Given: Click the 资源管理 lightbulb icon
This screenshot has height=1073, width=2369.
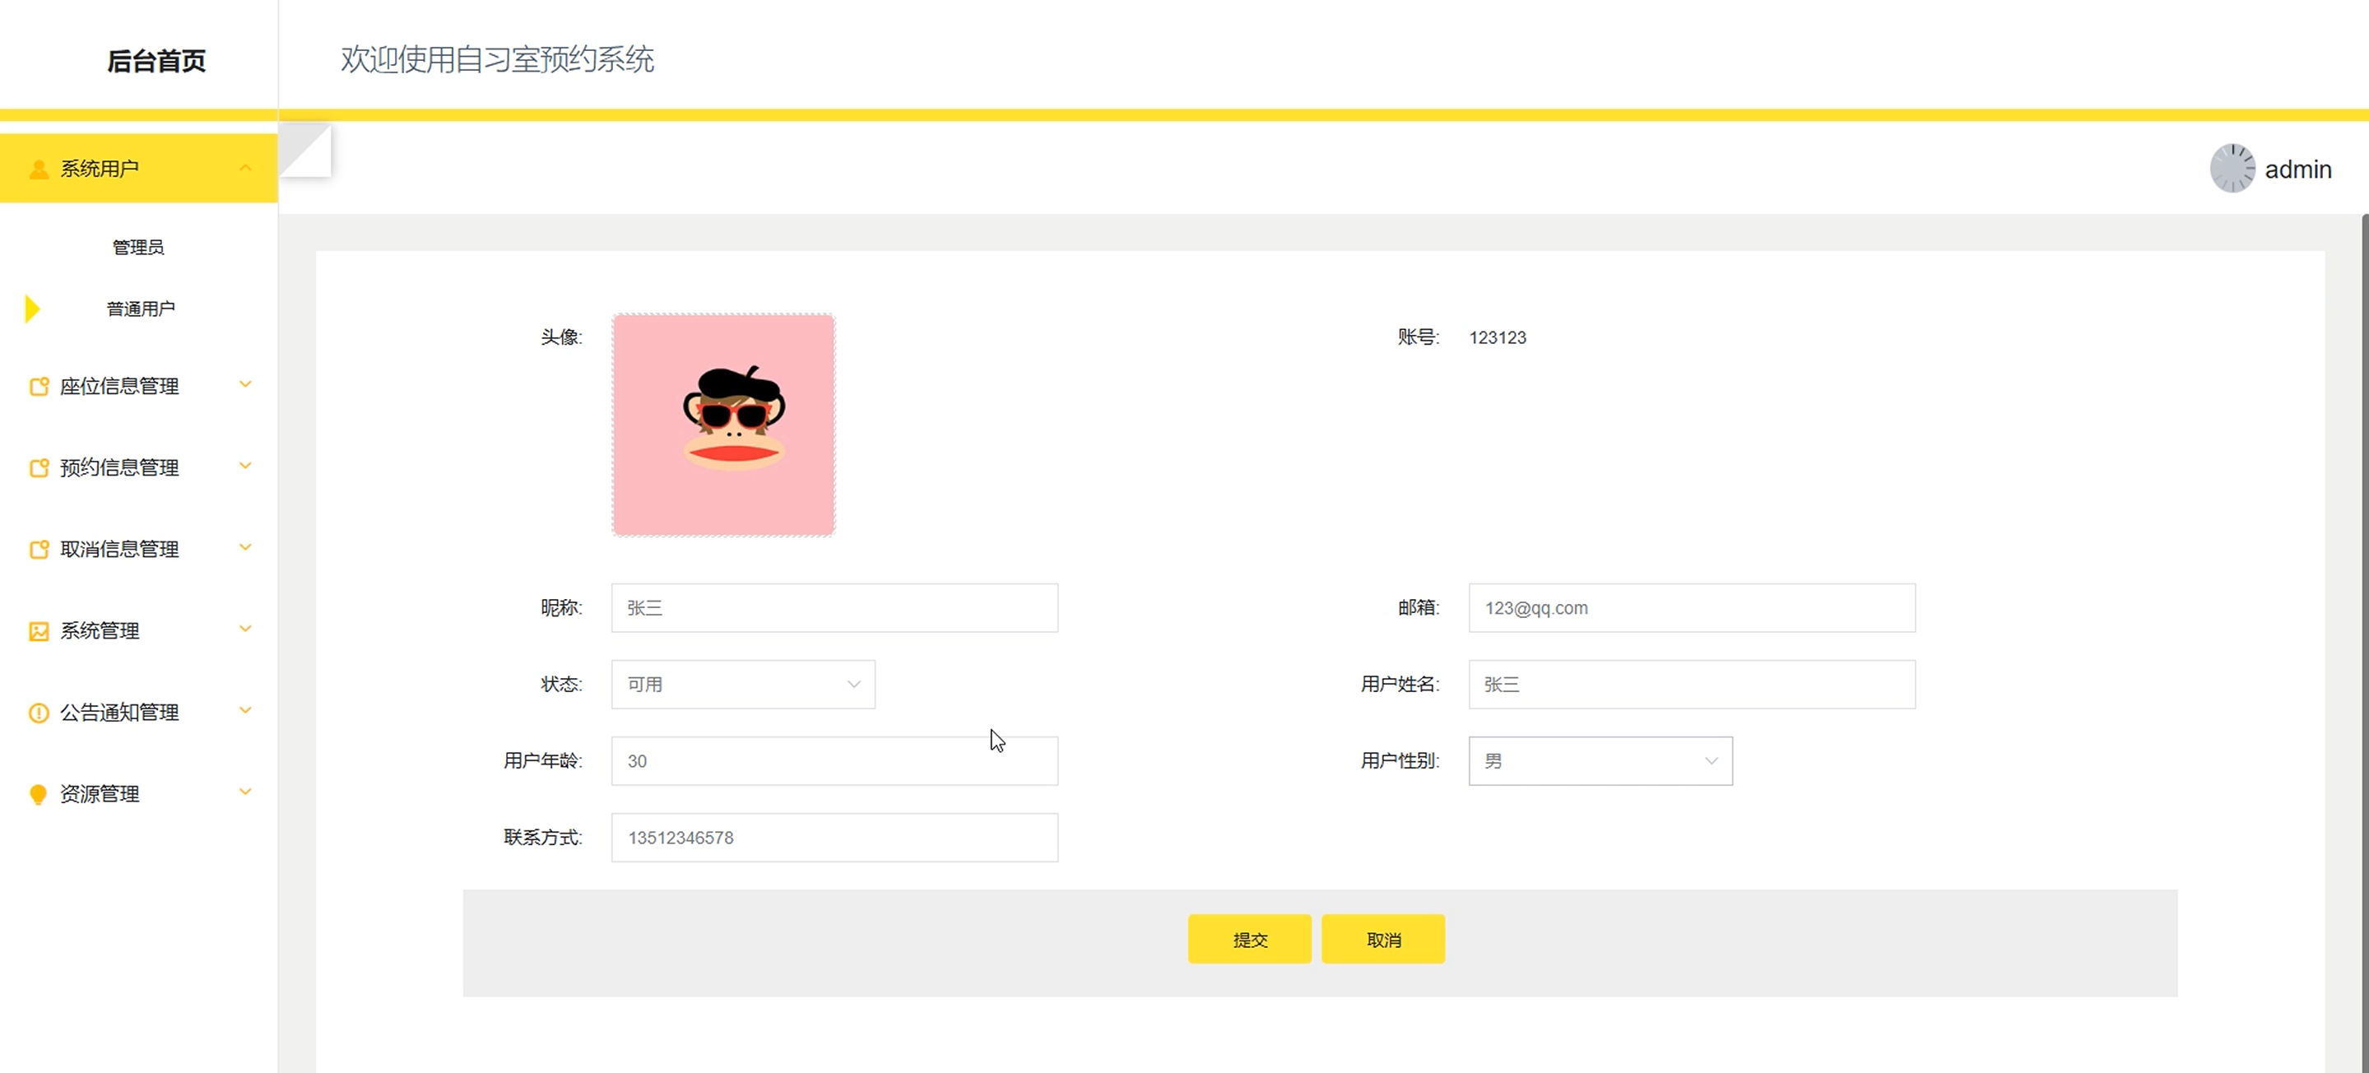Looking at the screenshot, I should (39, 794).
